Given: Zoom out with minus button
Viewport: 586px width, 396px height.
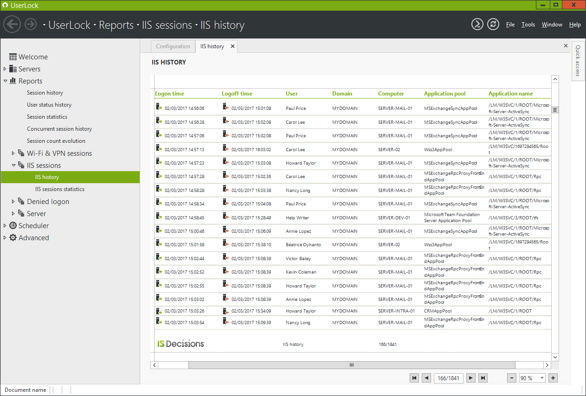Looking at the screenshot, I should coord(512,378).
